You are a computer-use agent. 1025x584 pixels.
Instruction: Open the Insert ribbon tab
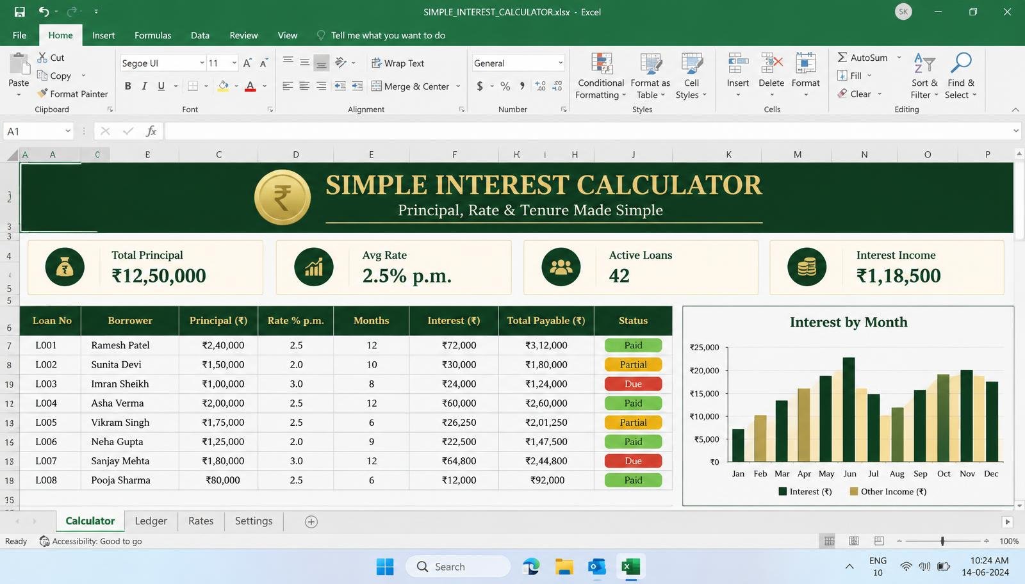point(103,35)
